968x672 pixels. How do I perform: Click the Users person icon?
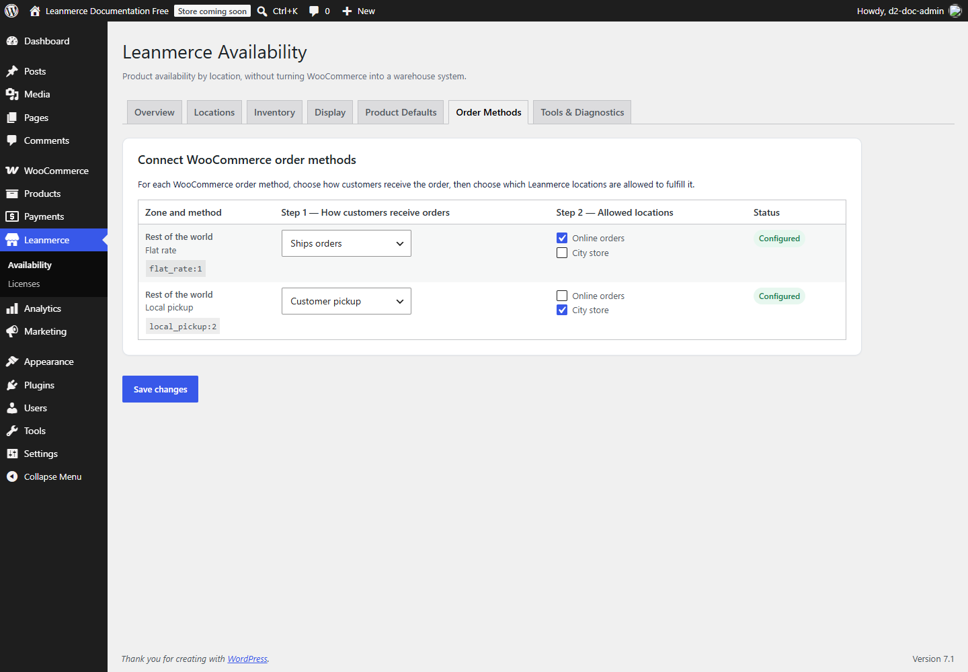click(x=12, y=408)
